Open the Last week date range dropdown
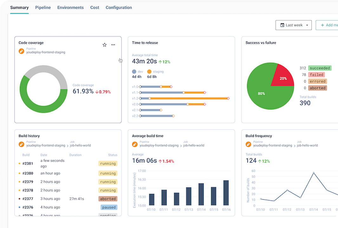 tap(293, 25)
